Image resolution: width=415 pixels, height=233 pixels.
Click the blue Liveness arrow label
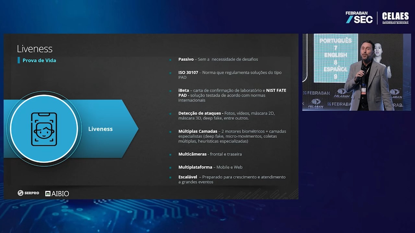tap(101, 129)
